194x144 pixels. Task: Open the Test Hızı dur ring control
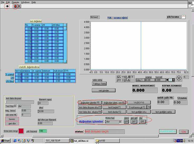pos(24,106)
